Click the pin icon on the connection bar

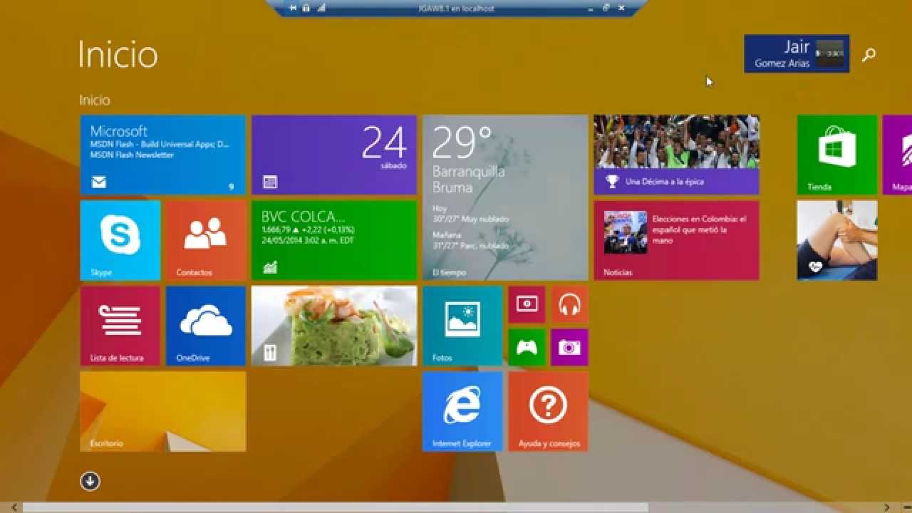[294, 8]
